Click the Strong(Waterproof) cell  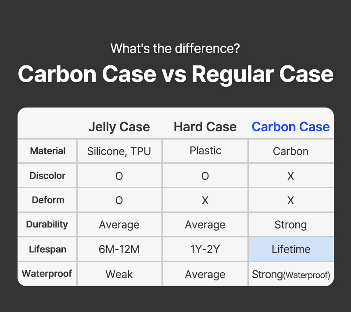(290, 275)
